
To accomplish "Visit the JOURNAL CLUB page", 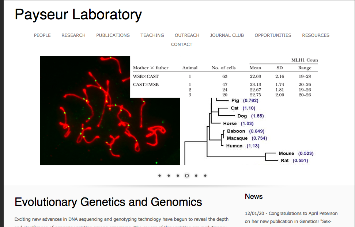I will click(227, 35).
